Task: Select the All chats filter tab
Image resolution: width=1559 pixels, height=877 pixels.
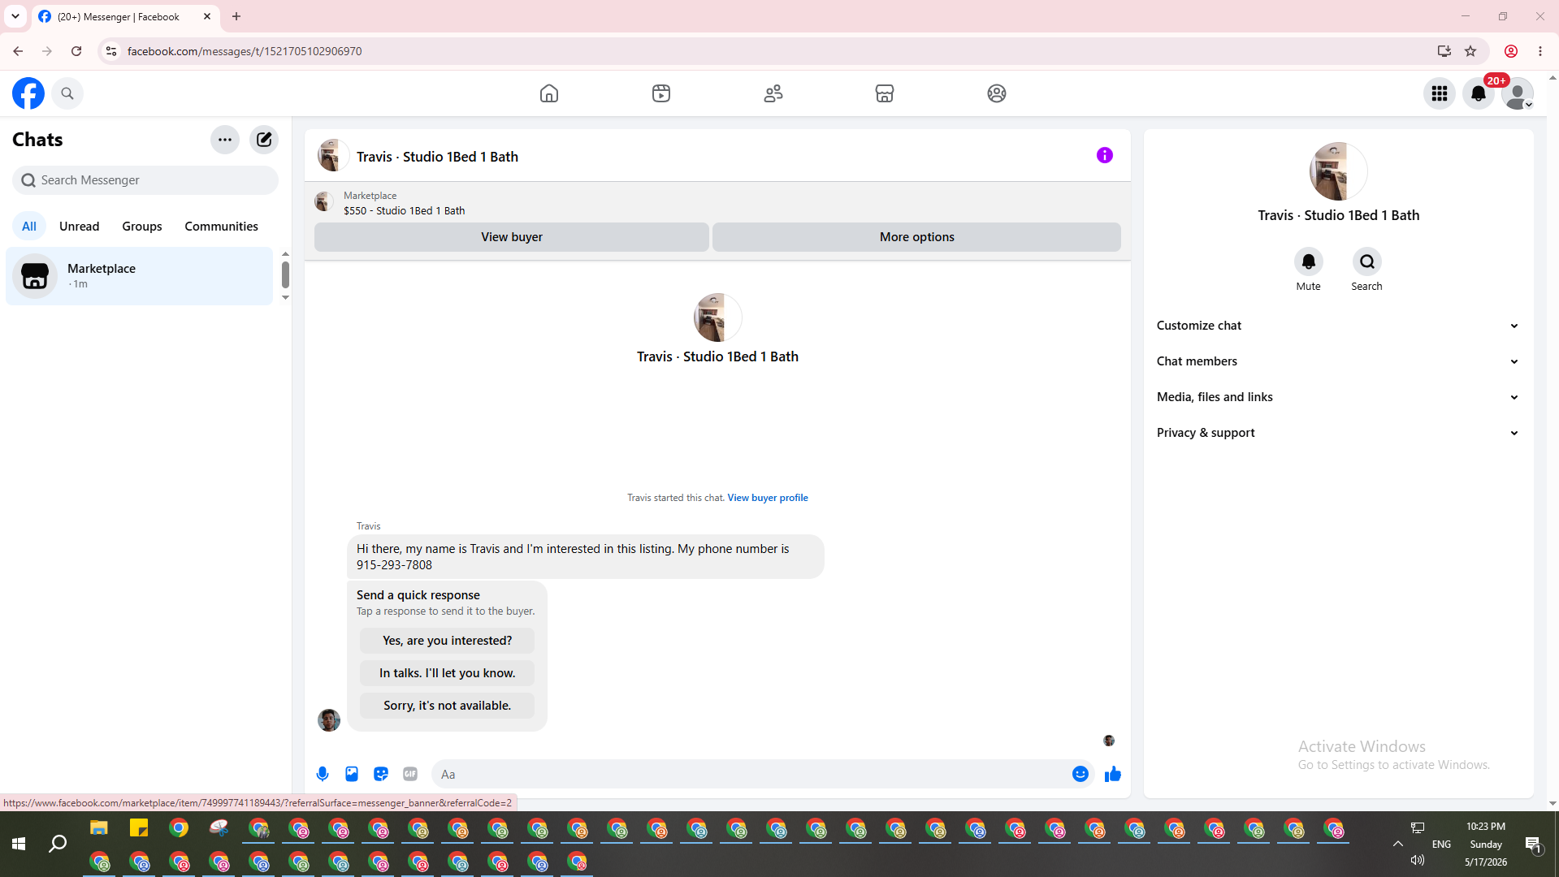Action: tap(29, 227)
